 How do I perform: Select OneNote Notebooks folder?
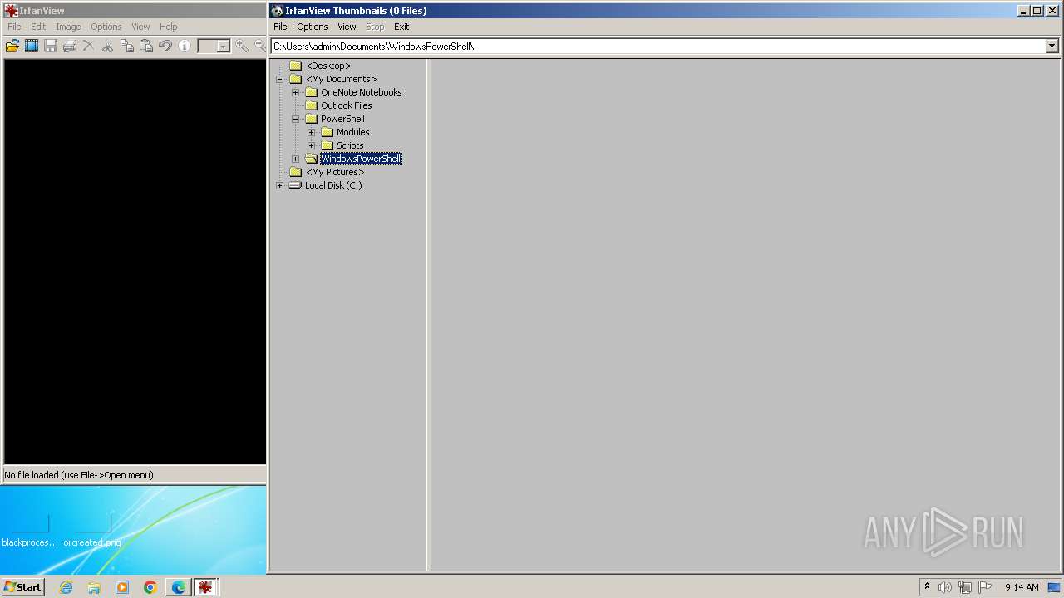(x=361, y=92)
